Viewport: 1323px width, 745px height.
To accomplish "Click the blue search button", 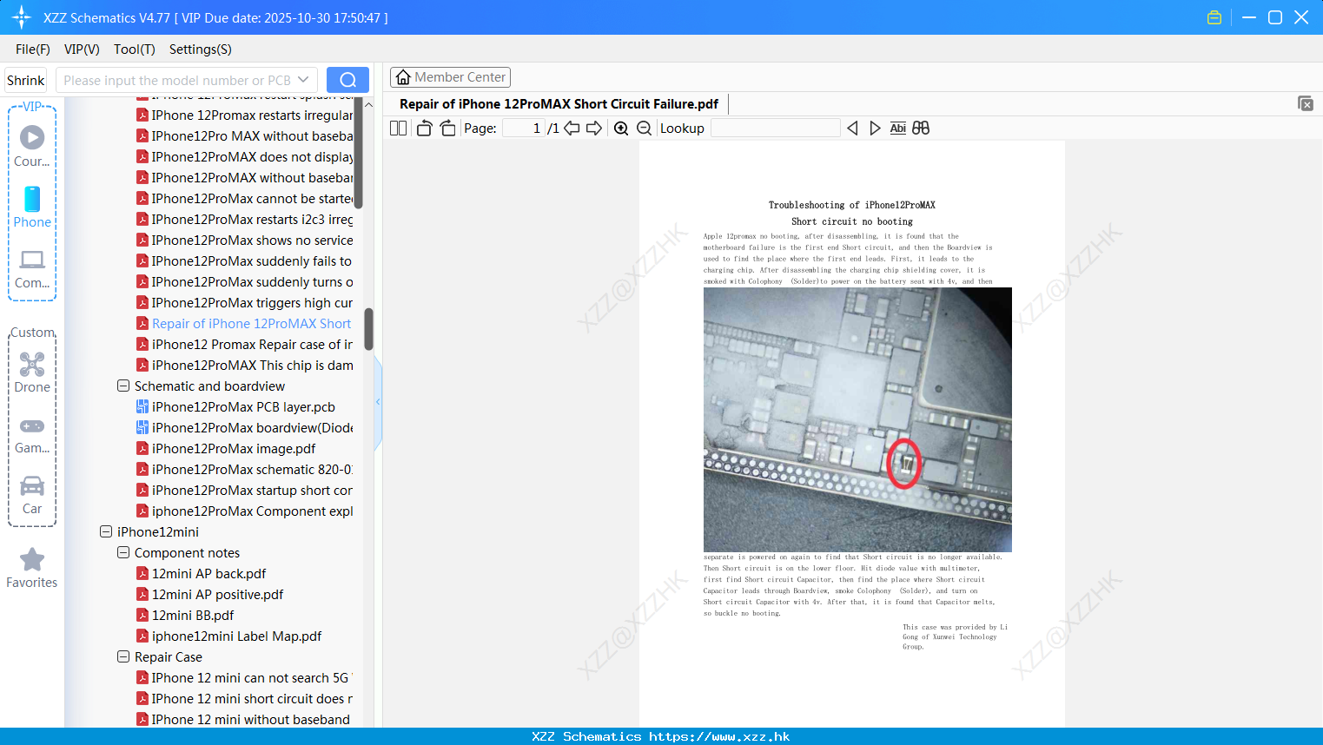I will pyautogui.click(x=347, y=80).
